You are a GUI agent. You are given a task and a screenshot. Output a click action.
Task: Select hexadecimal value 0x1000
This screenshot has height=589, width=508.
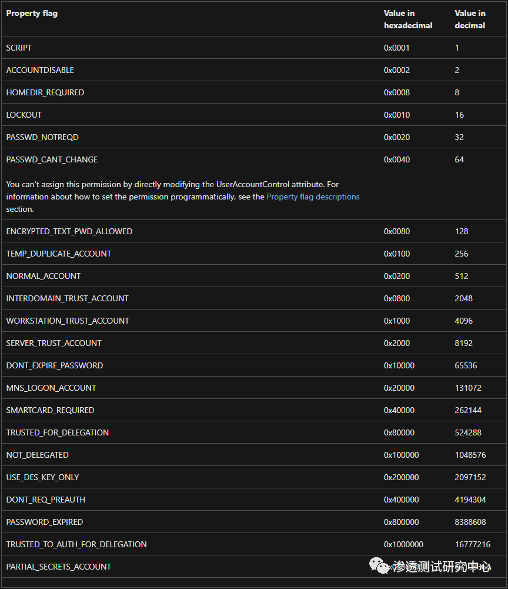(396, 321)
